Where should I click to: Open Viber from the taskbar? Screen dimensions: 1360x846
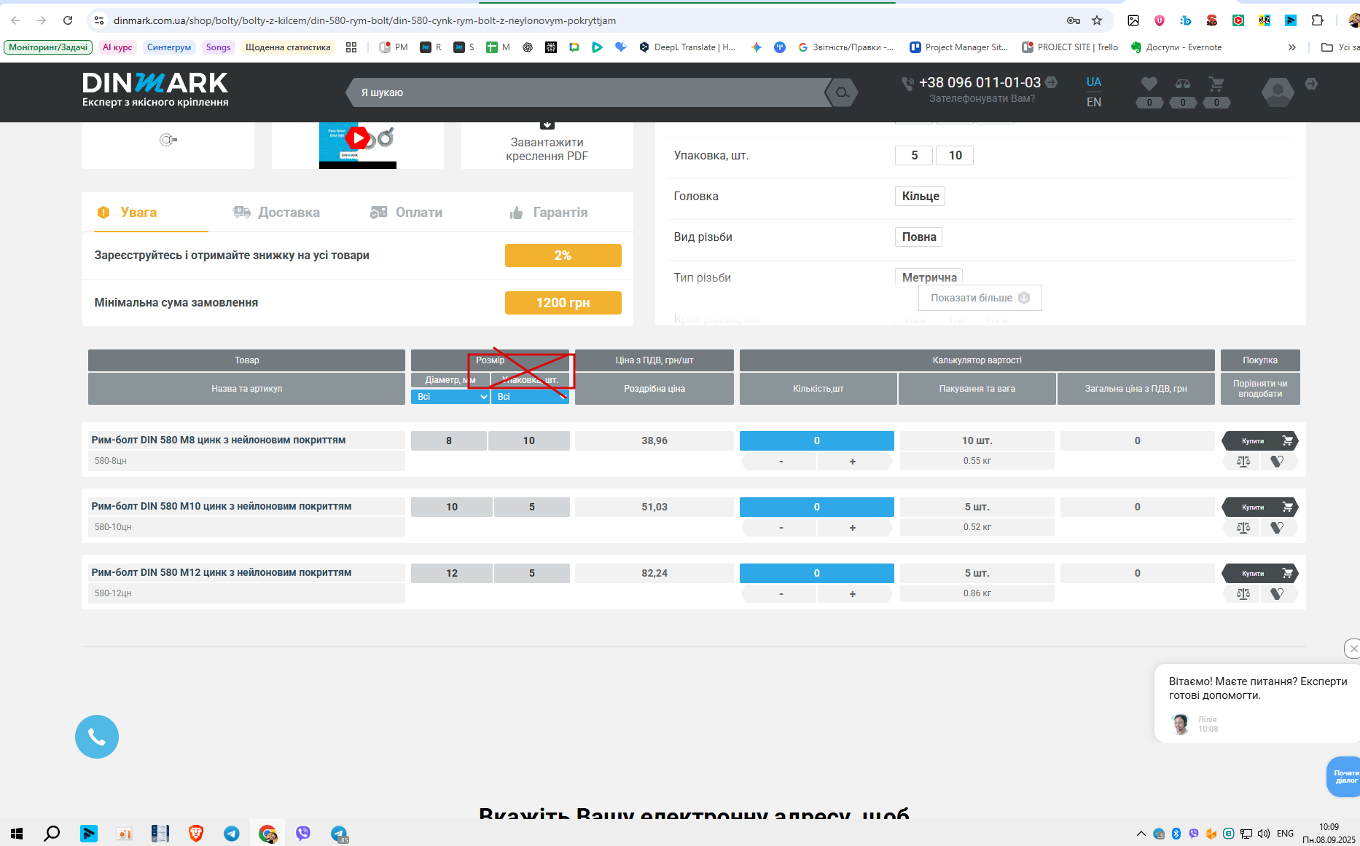tap(303, 834)
